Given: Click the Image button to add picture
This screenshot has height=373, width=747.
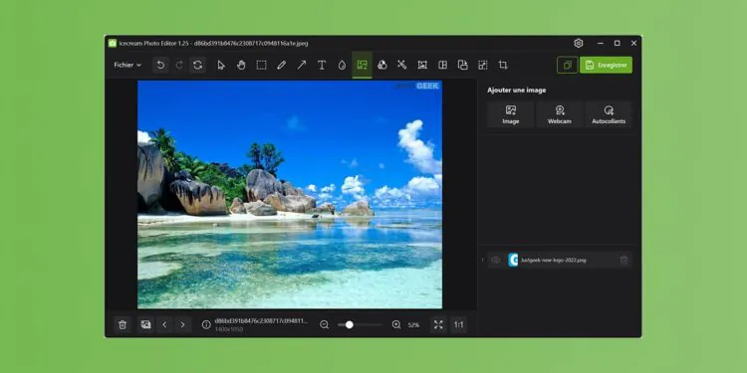Looking at the screenshot, I should coord(511,114).
